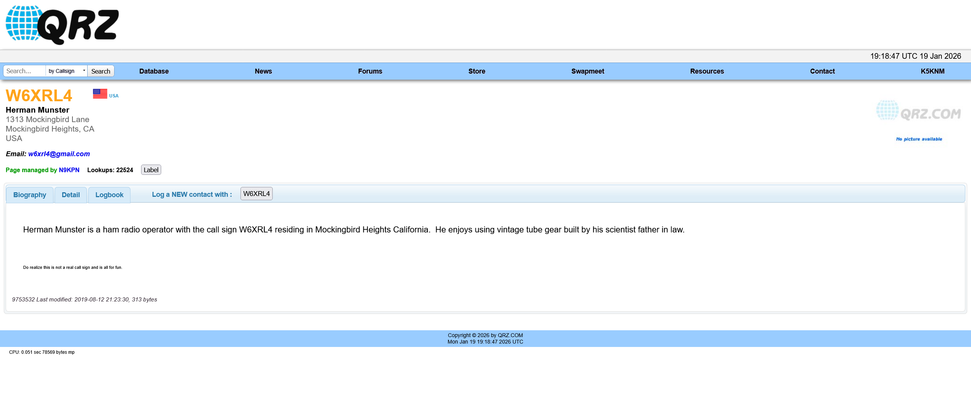Click the 'No picture available' image link

pos(918,139)
